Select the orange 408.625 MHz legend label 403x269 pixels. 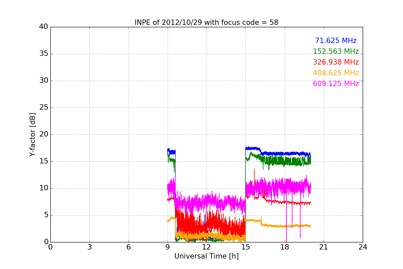tap(336, 73)
